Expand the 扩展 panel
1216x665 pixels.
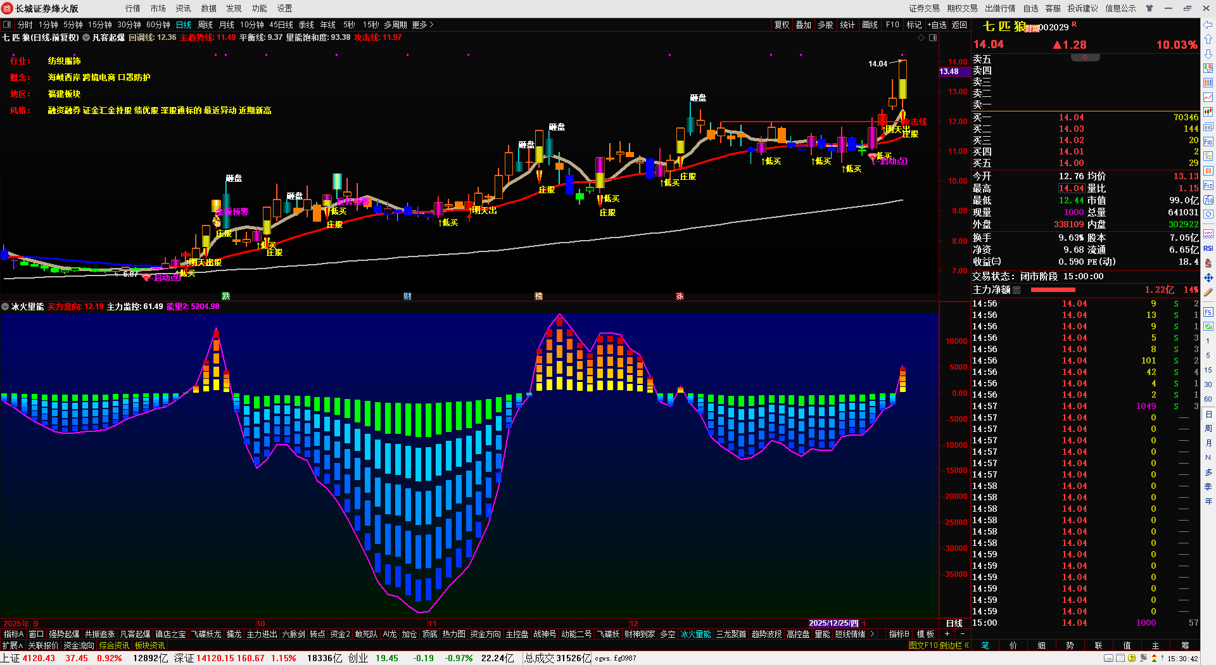pos(13,645)
